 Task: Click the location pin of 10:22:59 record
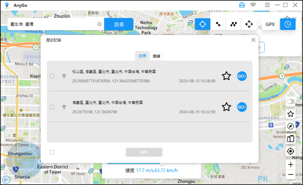point(64,107)
